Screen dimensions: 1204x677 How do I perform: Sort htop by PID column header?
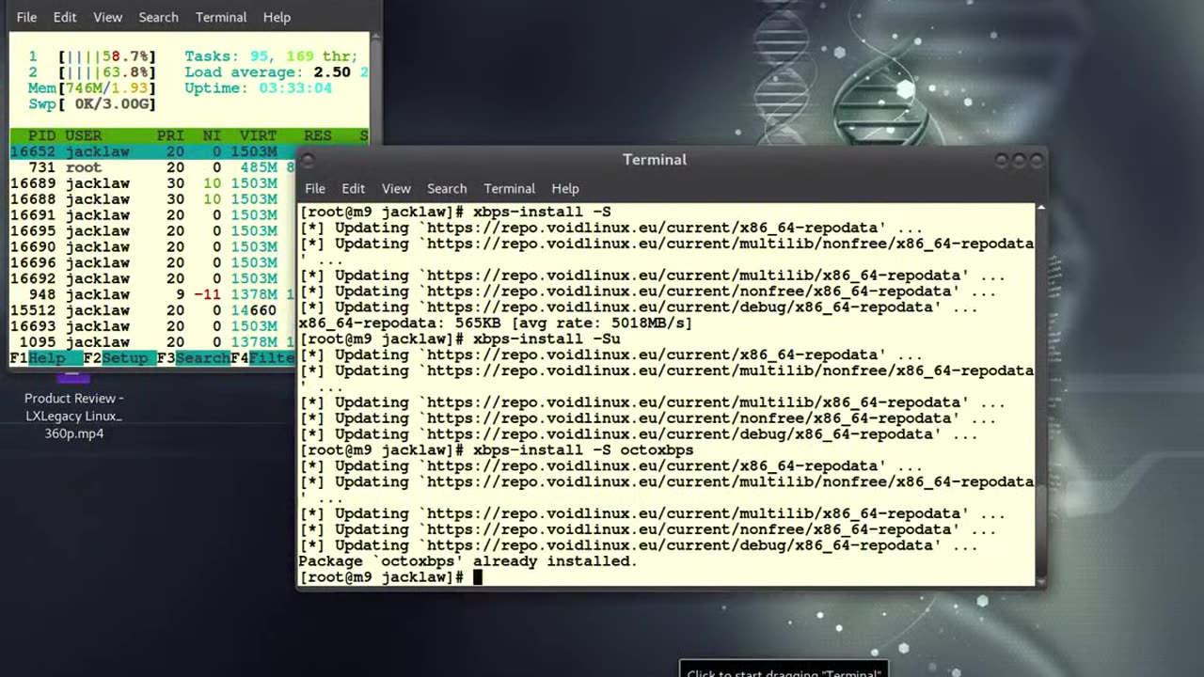[x=41, y=135]
